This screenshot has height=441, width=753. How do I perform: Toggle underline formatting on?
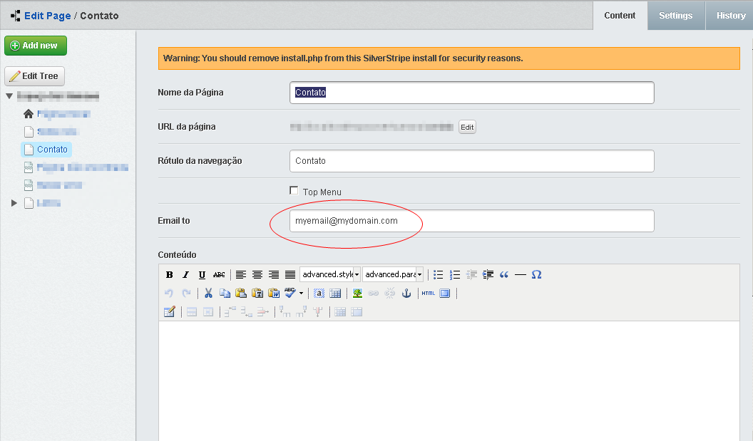pyautogui.click(x=202, y=274)
